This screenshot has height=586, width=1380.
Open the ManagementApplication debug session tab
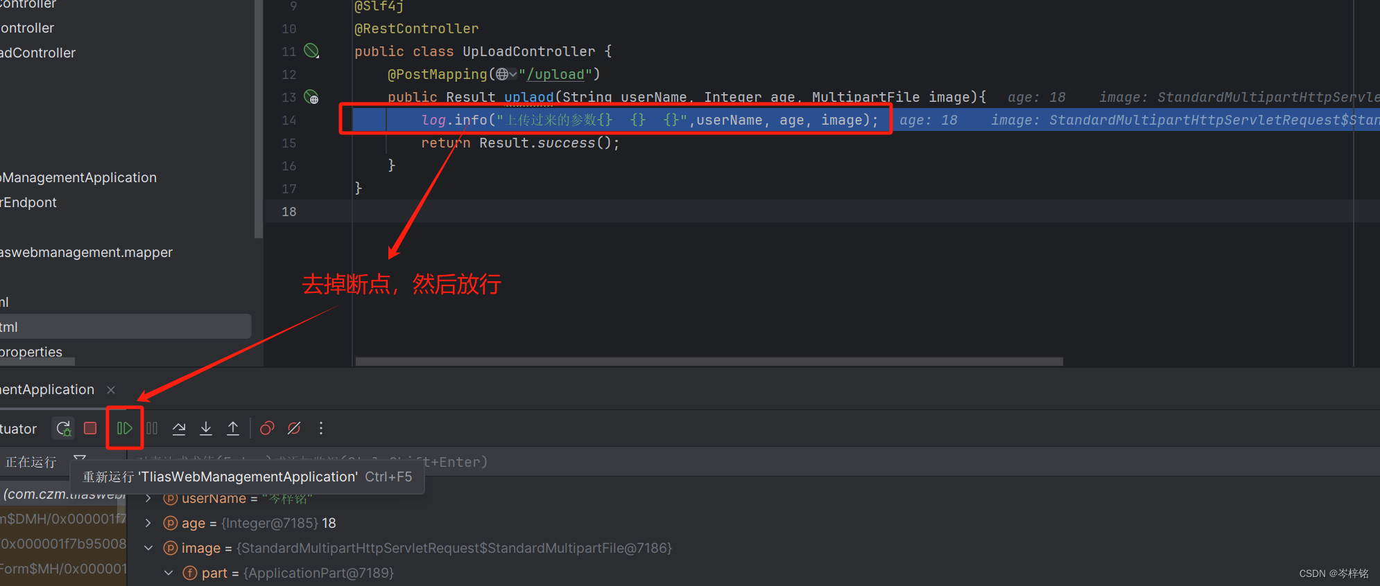pos(47,389)
